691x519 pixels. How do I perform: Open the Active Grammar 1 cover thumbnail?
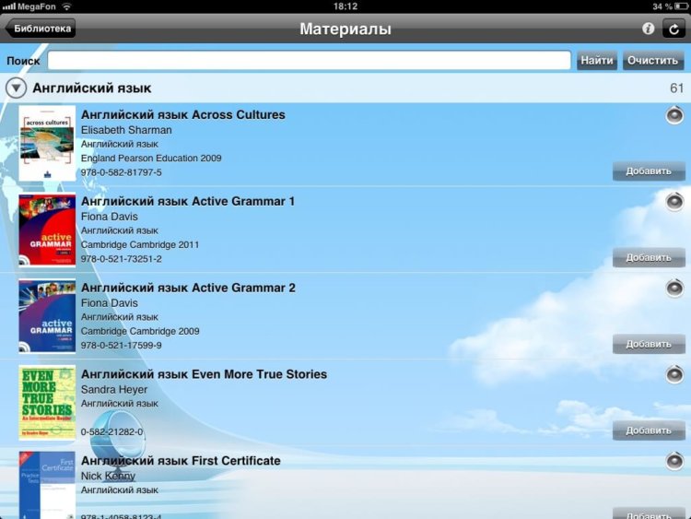47,230
